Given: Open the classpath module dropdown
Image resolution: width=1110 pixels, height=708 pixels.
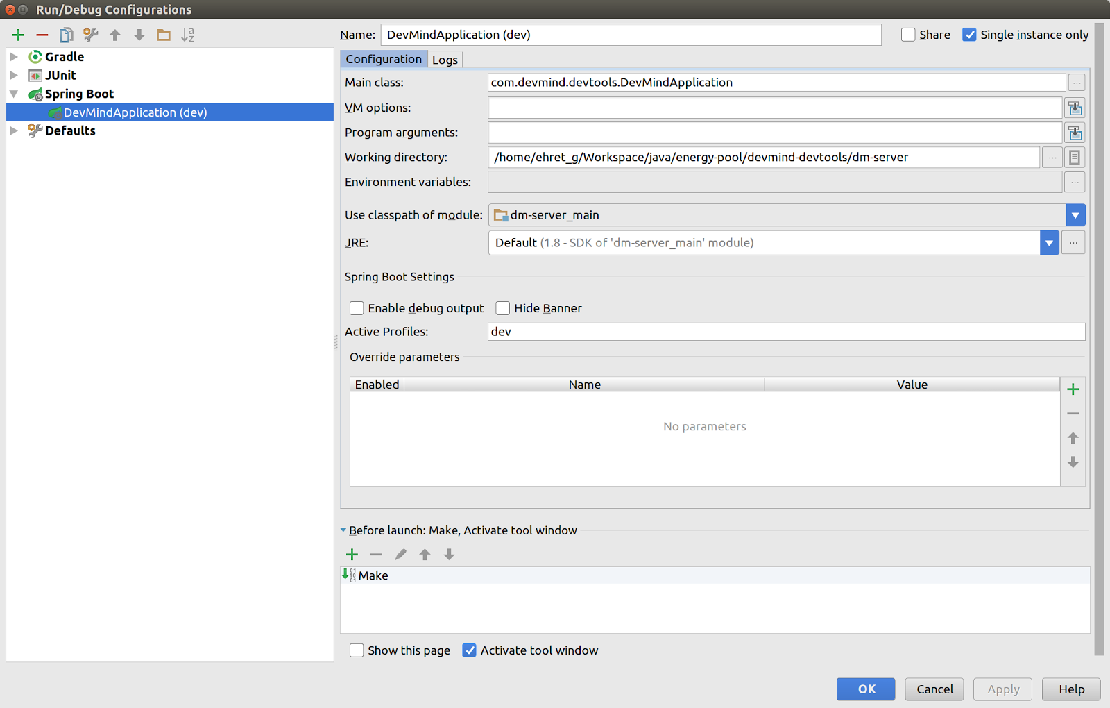Looking at the screenshot, I should pyautogui.click(x=1075, y=215).
